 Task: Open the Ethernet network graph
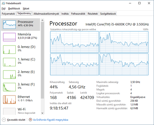point(9,100)
